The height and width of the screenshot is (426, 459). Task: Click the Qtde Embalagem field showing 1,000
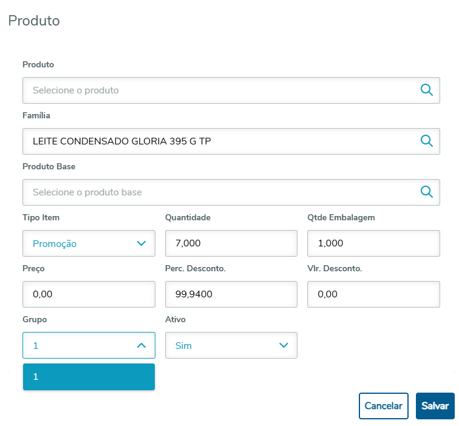[373, 243]
